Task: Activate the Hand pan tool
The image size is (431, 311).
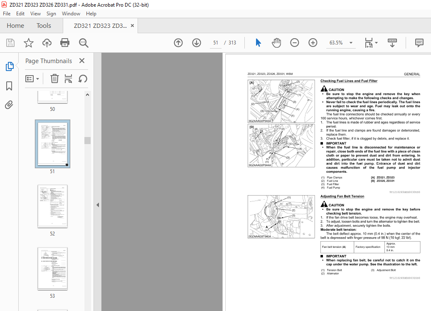Action: [x=276, y=43]
